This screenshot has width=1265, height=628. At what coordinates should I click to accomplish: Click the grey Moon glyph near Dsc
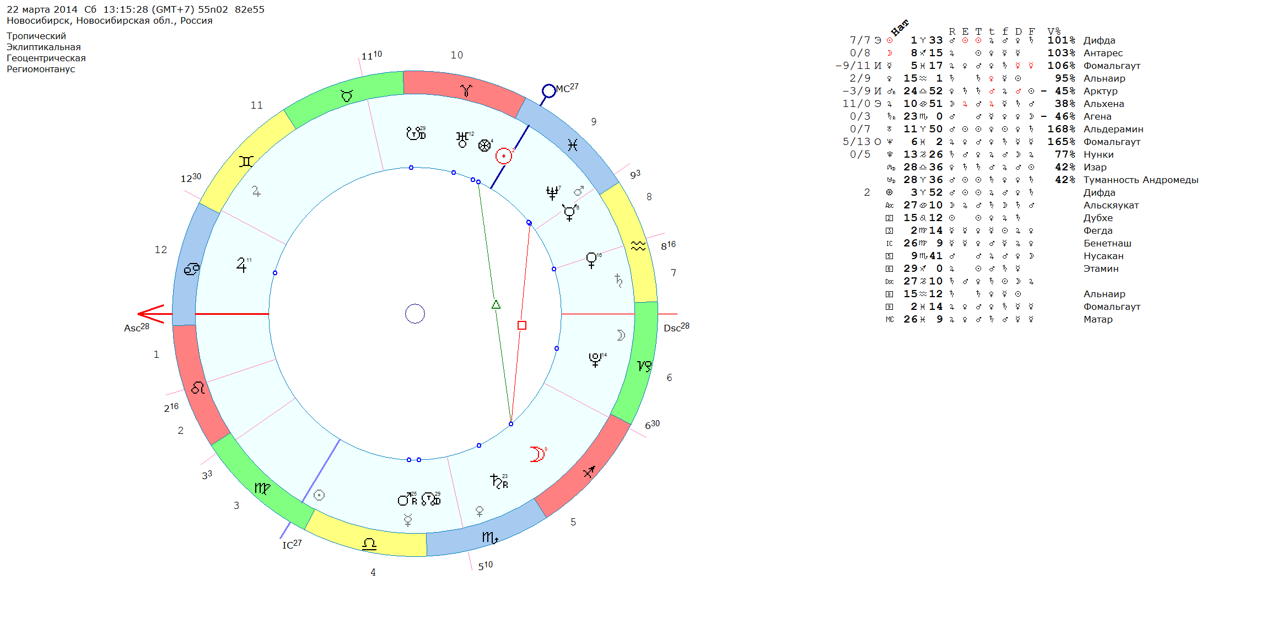pyautogui.click(x=621, y=335)
